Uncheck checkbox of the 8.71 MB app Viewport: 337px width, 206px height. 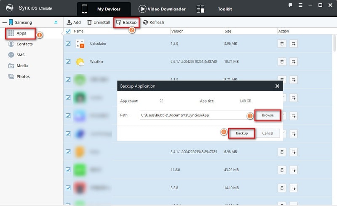(x=68, y=79)
